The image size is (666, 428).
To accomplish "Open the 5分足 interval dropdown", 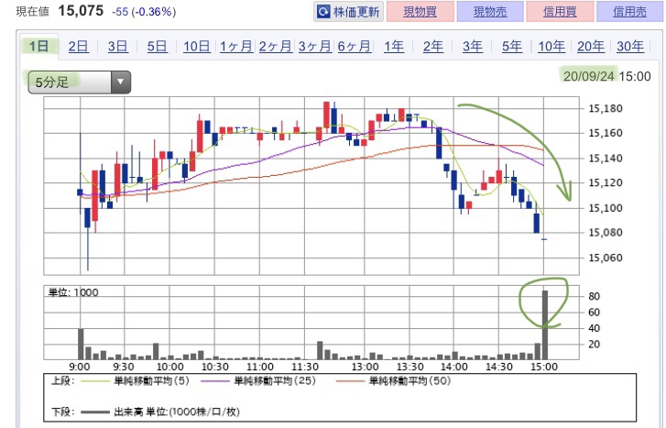I will click(x=79, y=82).
